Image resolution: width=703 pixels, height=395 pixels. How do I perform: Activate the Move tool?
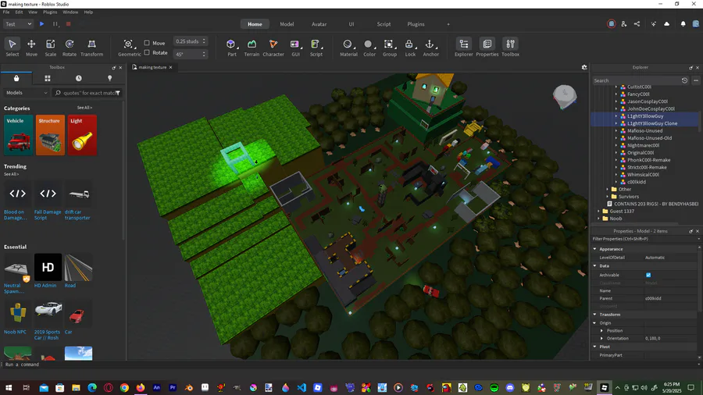coord(31,47)
